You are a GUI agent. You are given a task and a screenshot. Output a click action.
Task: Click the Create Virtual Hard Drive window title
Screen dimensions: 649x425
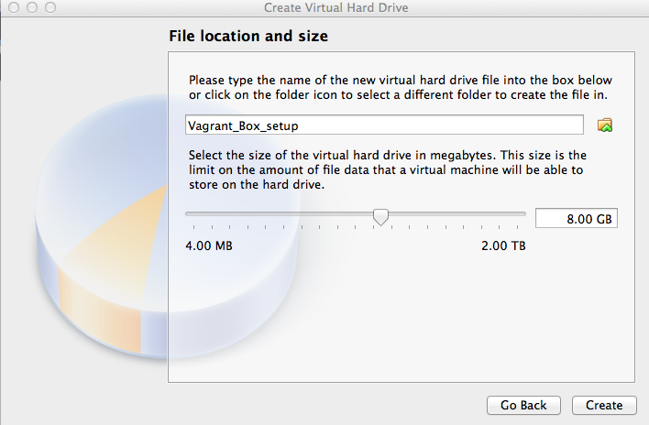coord(336,8)
